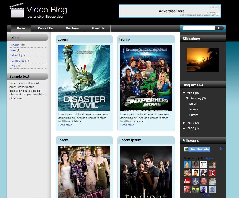The width and height of the screenshot is (239, 198).
Task: Open the Followers widget pop-out icon
Action: point(221,148)
